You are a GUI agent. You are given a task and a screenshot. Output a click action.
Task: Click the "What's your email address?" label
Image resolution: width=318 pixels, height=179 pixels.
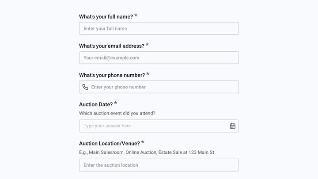pos(112,46)
